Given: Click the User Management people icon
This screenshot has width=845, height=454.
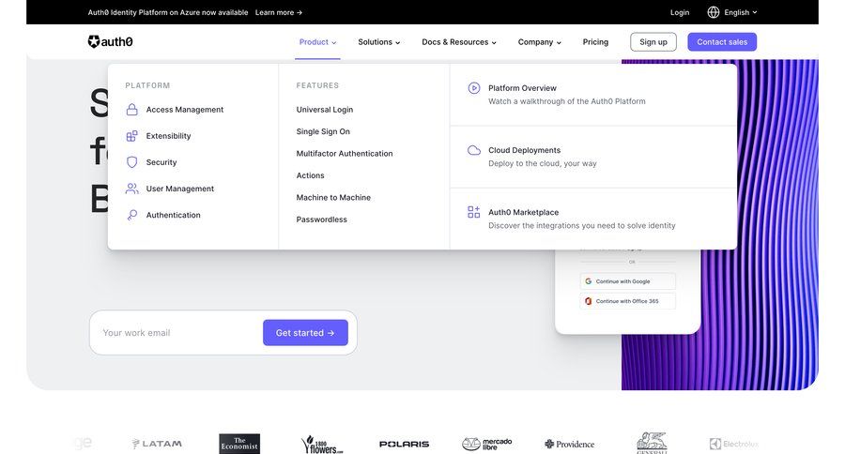Looking at the screenshot, I should 132,189.
